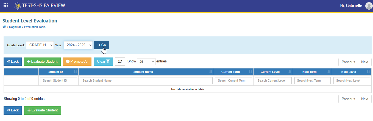Image resolution: width=373 pixels, height=121 pixels.
Task: Open the Grade Level dropdown
Action: (40, 45)
